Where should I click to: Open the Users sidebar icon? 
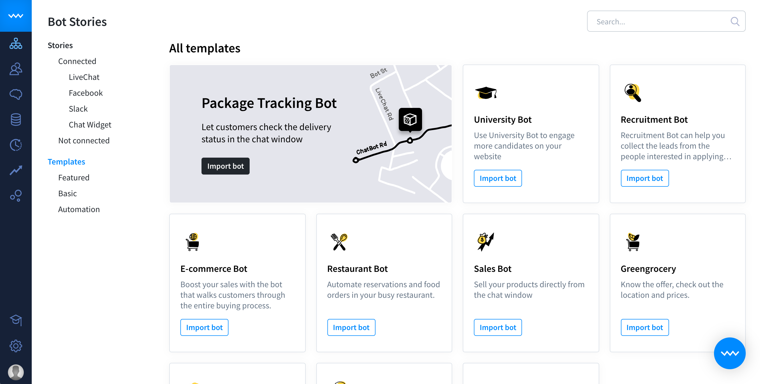[16, 69]
